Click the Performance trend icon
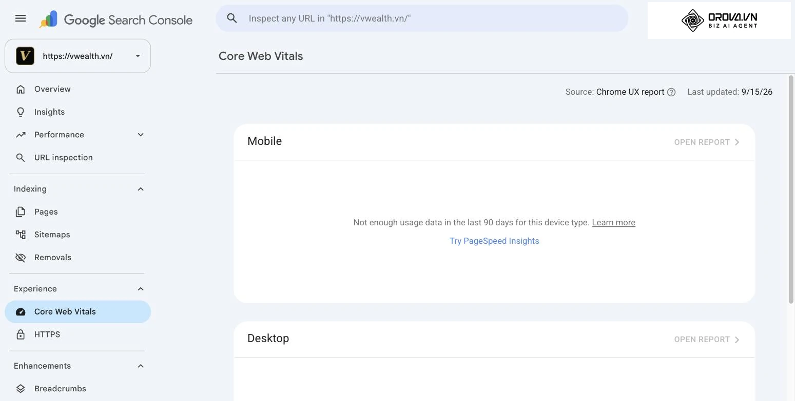795x401 pixels. click(x=21, y=135)
